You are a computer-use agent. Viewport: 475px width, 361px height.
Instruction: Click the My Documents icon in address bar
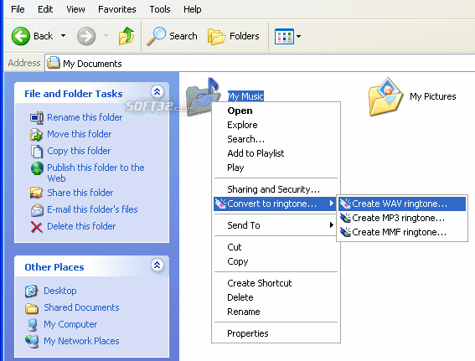coord(54,63)
